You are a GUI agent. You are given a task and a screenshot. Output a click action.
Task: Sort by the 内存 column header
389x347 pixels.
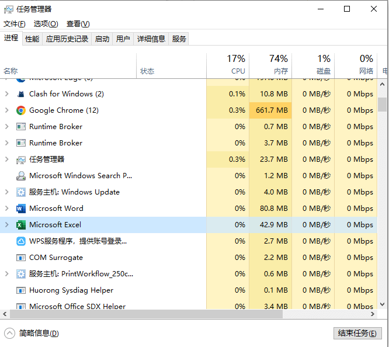(x=270, y=65)
